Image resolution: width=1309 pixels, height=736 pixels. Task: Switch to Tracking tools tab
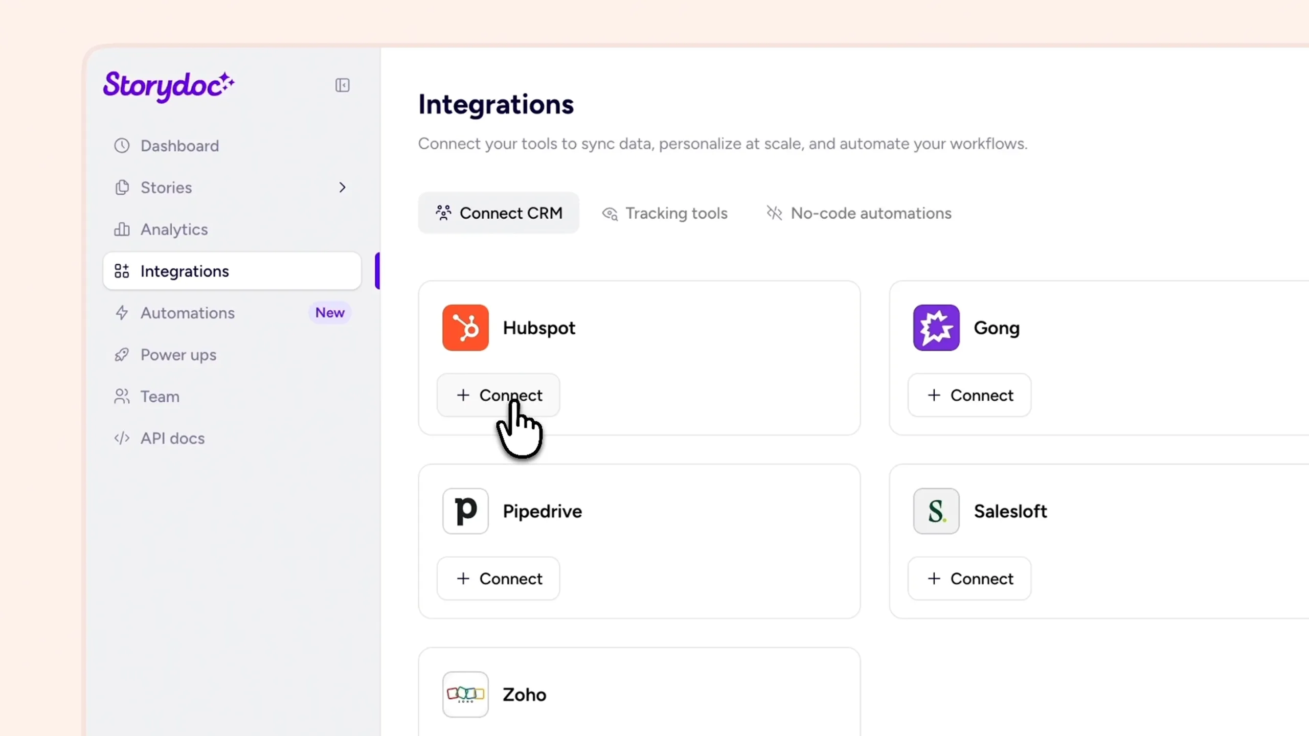tap(665, 213)
